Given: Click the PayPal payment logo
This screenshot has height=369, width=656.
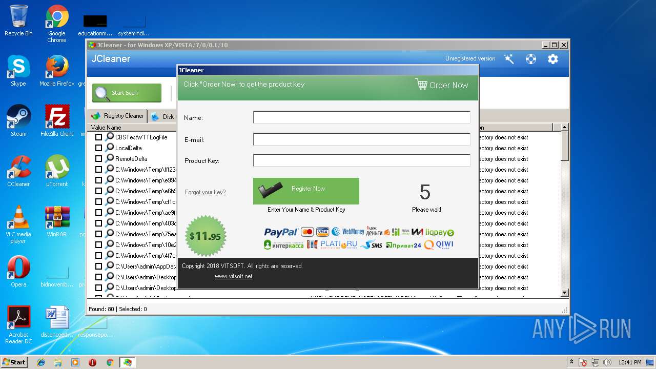Looking at the screenshot, I should 281,232.
